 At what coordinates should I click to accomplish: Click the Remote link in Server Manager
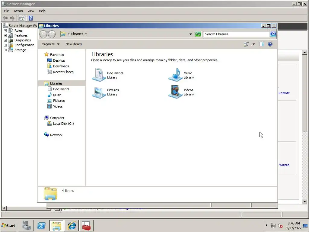pyautogui.click(x=284, y=93)
